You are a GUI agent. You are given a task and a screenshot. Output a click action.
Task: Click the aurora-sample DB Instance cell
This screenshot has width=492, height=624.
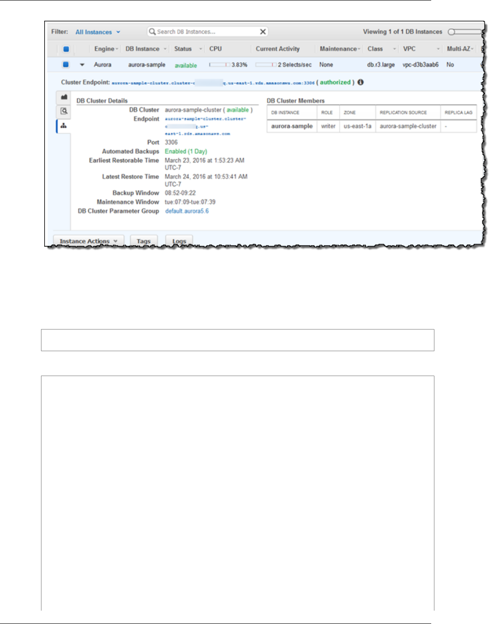pos(146,65)
